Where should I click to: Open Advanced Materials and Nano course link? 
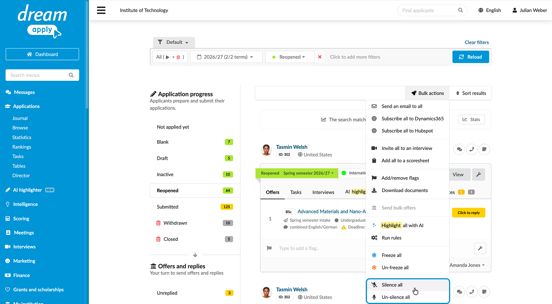pyautogui.click(x=331, y=211)
